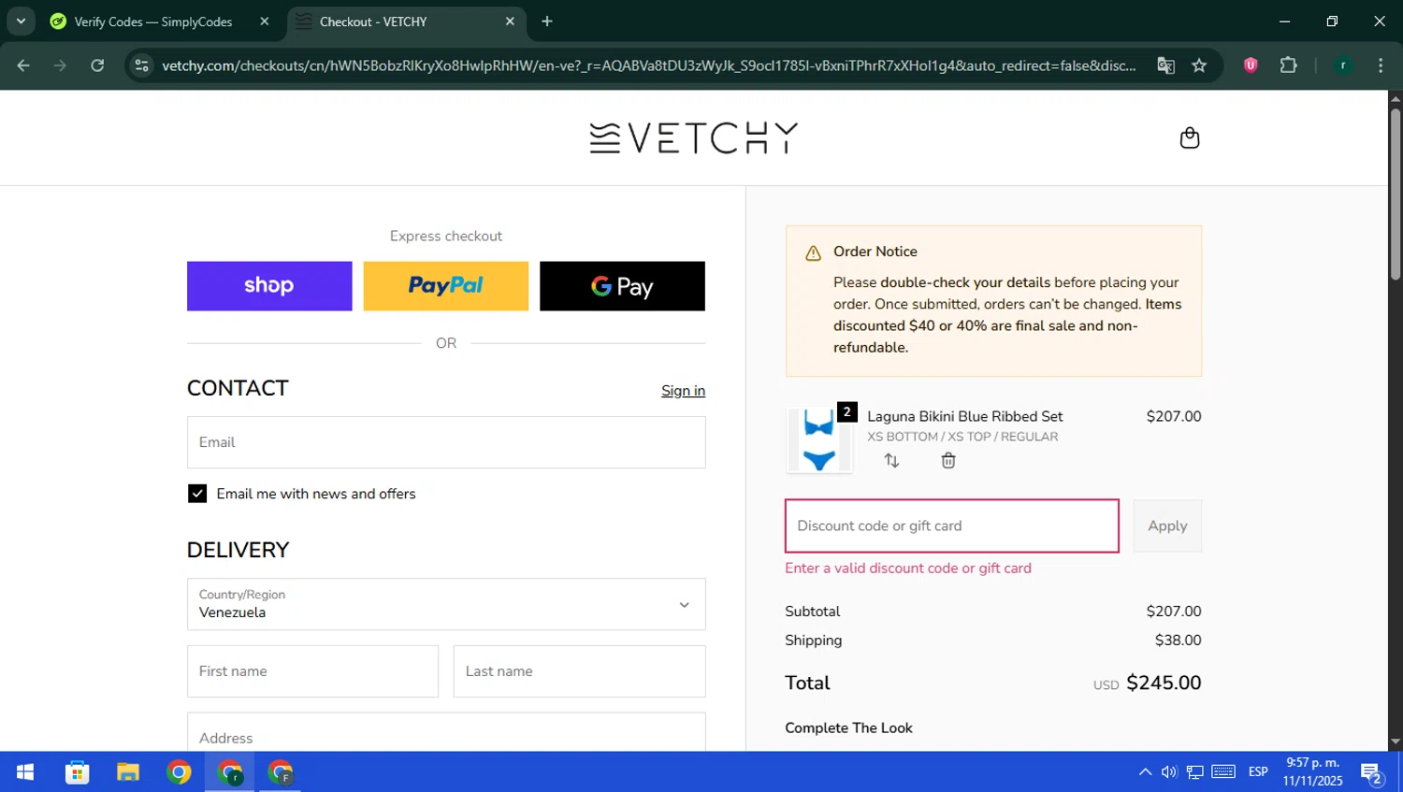This screenshot has height=792, width=1403.
Task: Reload the checkout page
Action: pyautogui.click(x=97, y=65)
